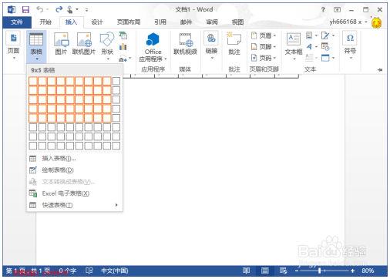Pin the ribbon with the corner pin icon
The height and width of the screenshot is (279, 390).
click(x=380, y=69)
